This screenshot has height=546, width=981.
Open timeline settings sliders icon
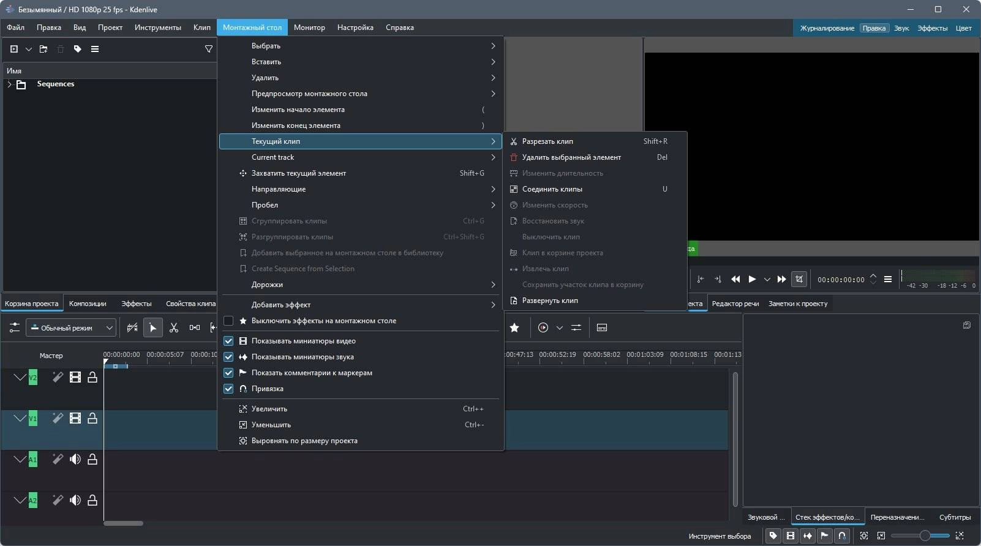click(13, 327)
